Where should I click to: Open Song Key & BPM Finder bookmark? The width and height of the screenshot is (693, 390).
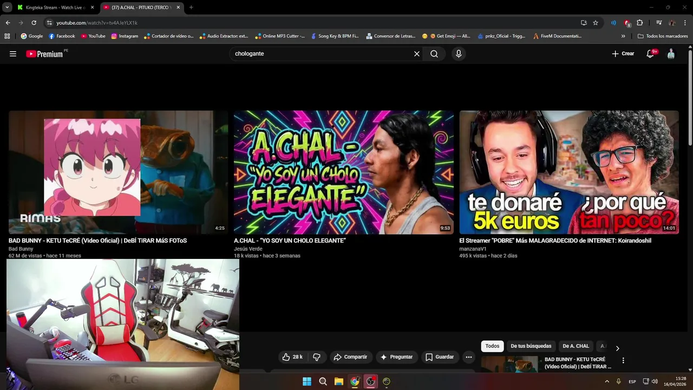click(x=335, y=36)
